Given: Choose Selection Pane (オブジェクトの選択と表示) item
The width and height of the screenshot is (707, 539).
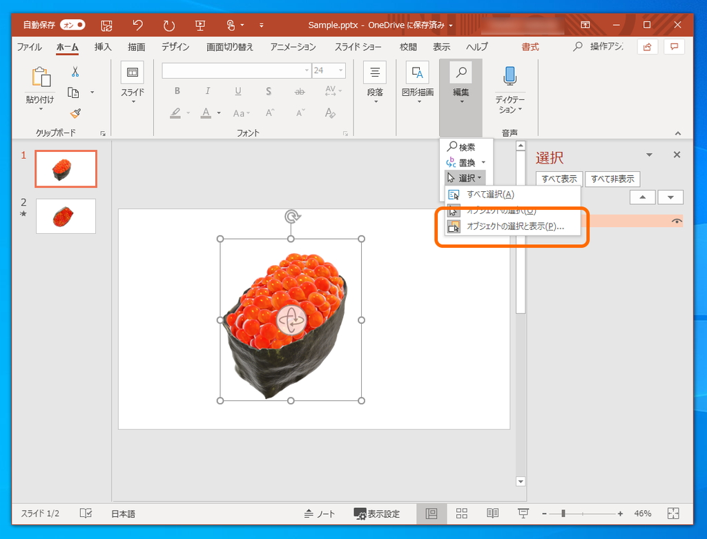Looking at the screenshot, I should (513, 226).
